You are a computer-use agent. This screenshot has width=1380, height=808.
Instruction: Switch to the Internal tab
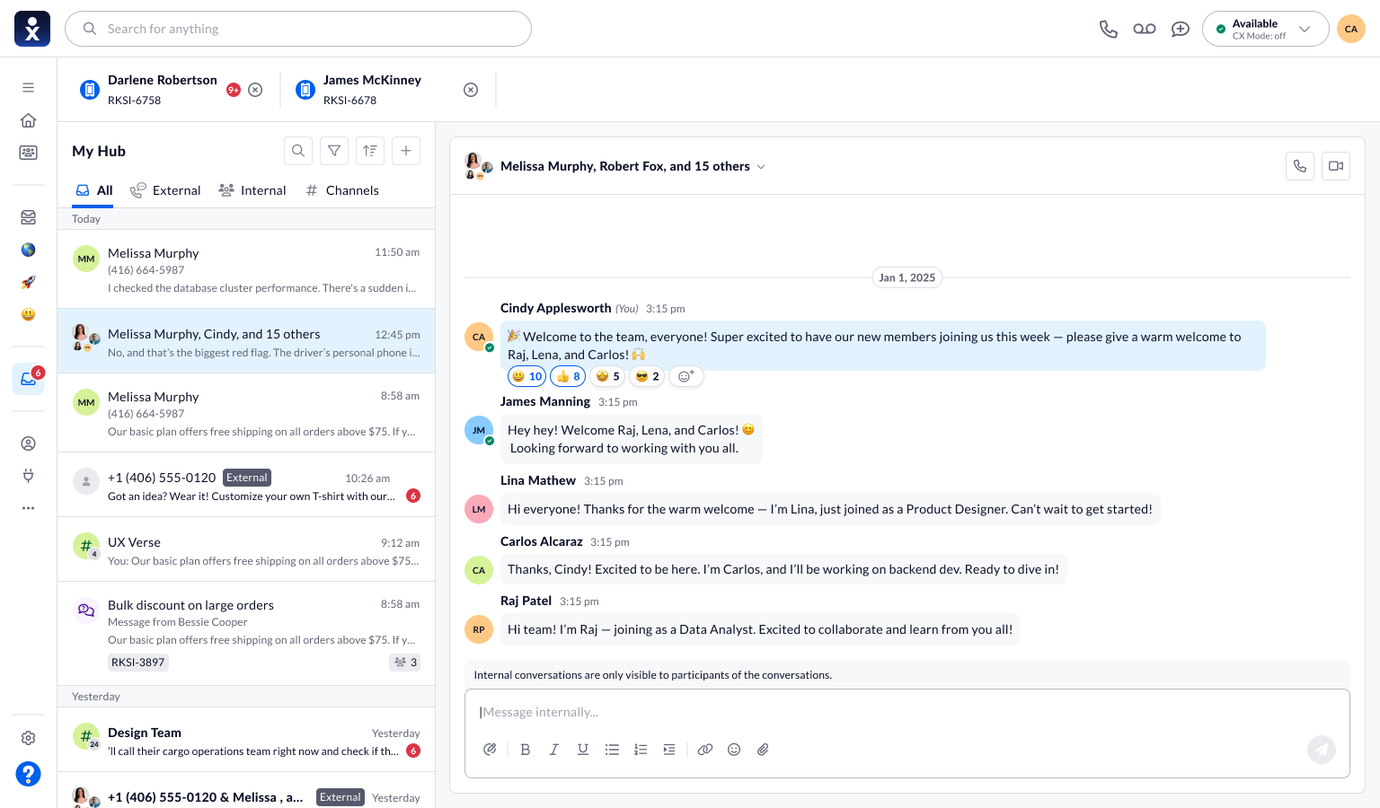click(x=252, y=190)
